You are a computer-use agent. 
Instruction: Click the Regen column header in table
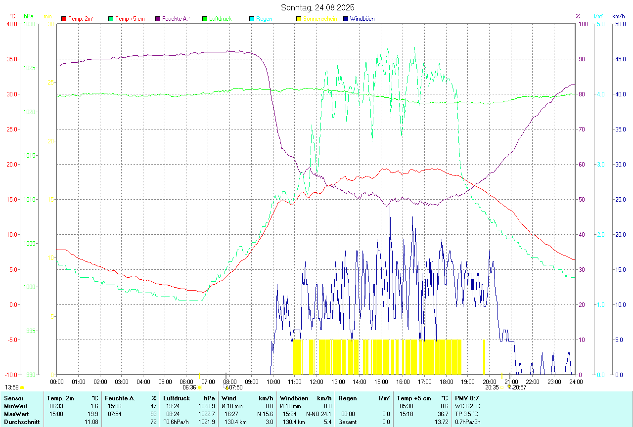point(348,398)
